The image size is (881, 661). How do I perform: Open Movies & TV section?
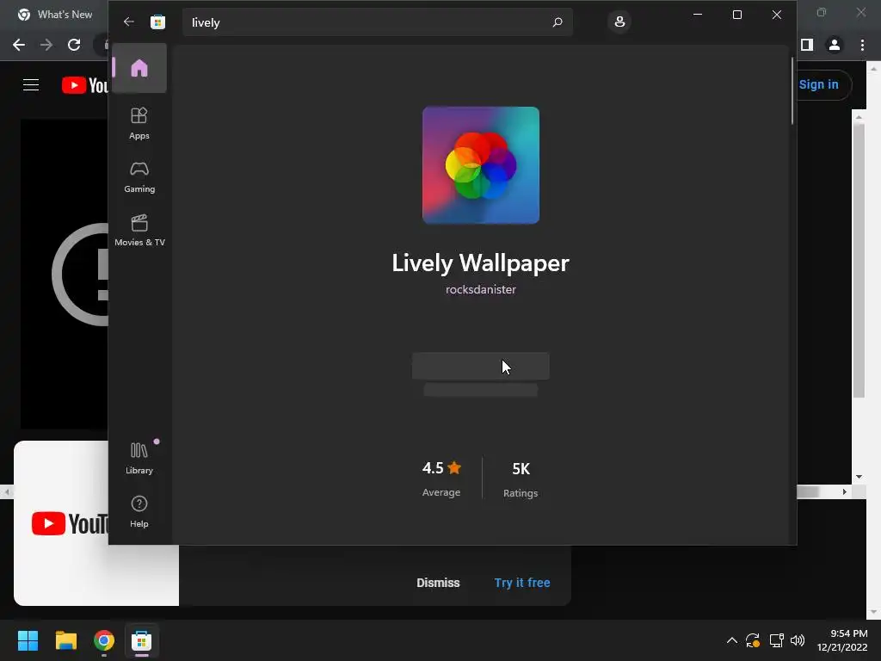(x=139, y=230)
